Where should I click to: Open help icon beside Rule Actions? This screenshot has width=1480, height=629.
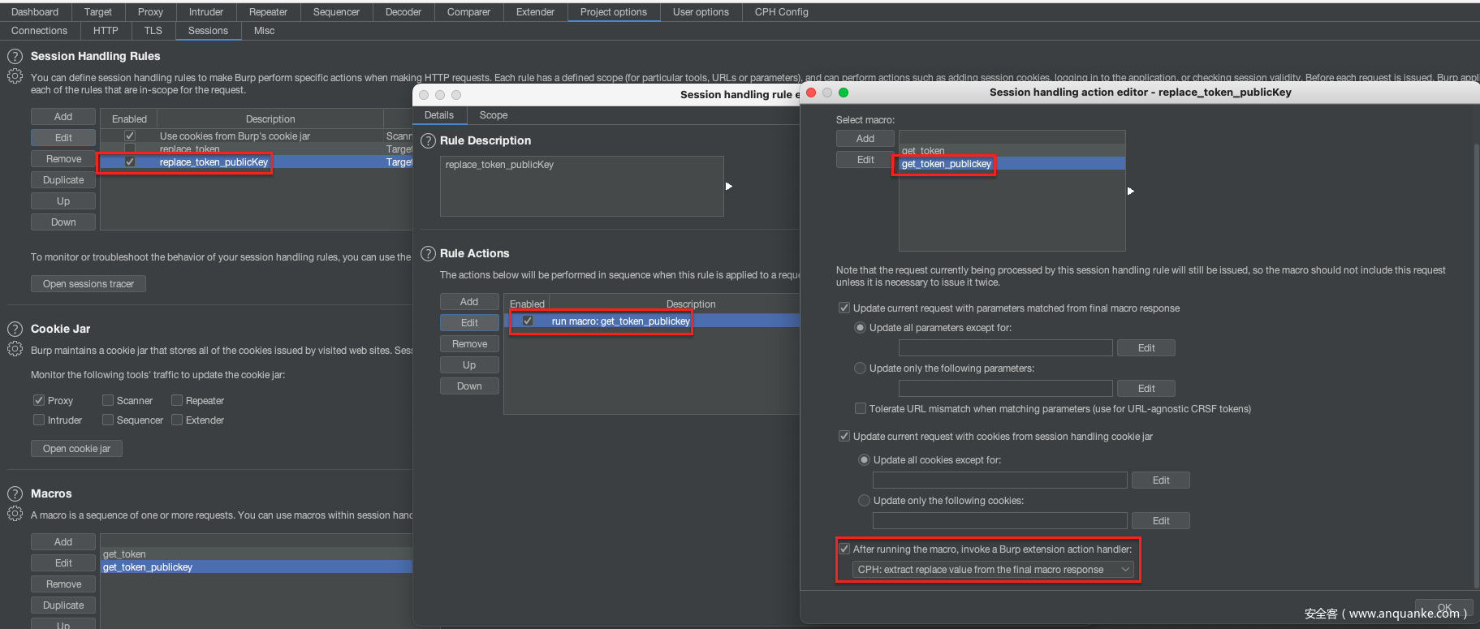click(x=428, y=254)
